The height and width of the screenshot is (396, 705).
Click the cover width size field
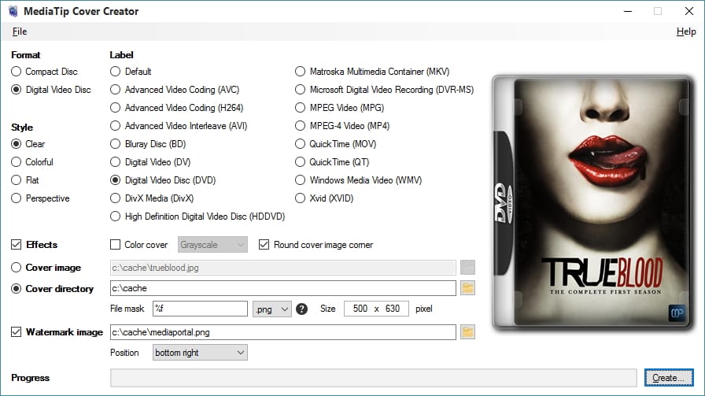click(360, 309)
